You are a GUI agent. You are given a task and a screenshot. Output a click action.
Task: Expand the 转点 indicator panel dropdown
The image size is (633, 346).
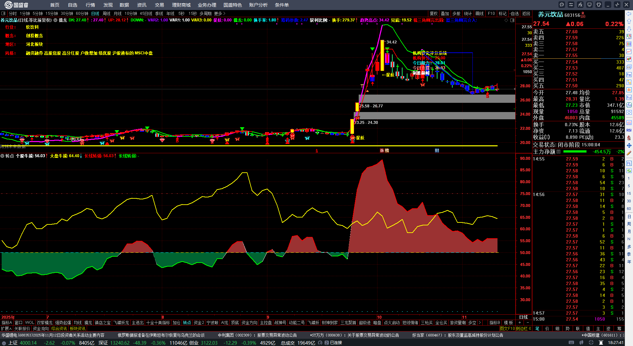click(3, 156)
